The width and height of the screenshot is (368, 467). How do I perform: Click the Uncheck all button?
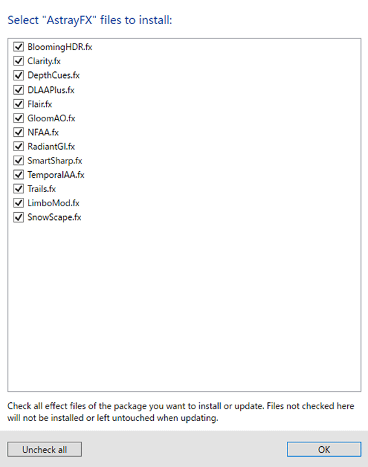click(x=44, y=449)
